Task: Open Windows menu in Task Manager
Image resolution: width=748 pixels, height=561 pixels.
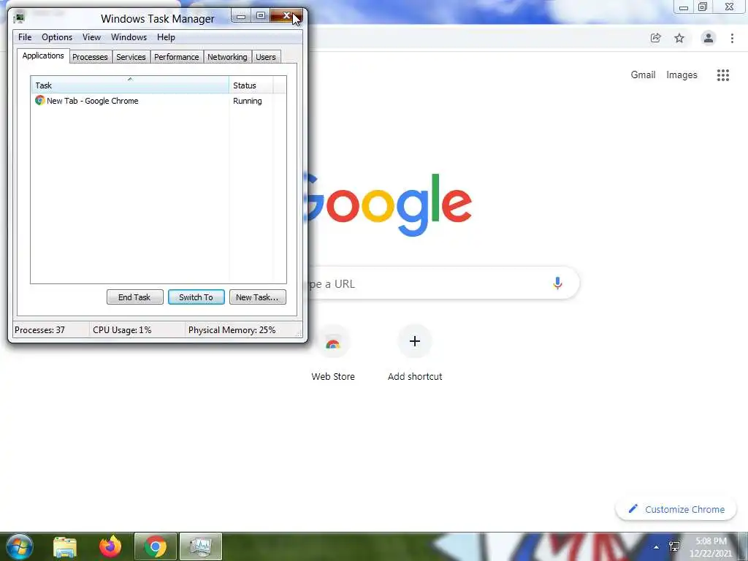Action: click(129, 37)
